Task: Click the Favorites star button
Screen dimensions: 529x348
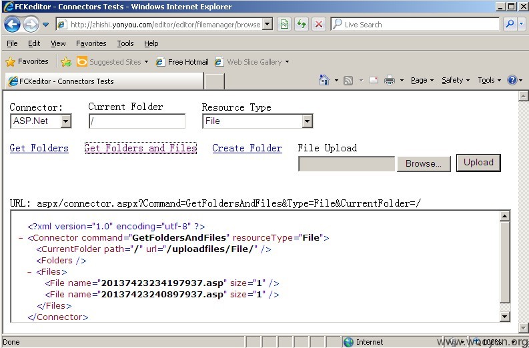Action: pos(27,61)
